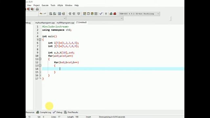Open Profile Analysis chart icon

111,14
